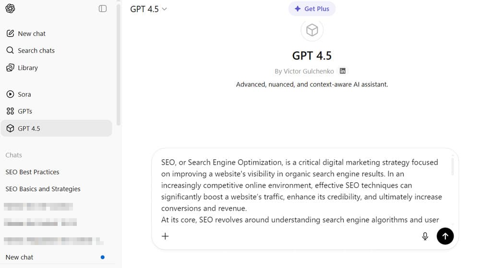The image size is (480, 268).
Task: Click the Get Plus button
Action: point(312,9)
